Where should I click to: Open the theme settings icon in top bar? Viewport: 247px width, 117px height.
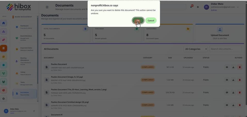click(198, 7)
